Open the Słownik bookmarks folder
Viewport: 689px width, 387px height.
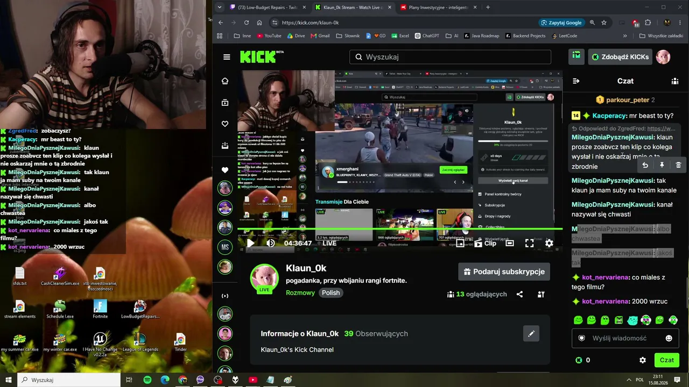347,36
